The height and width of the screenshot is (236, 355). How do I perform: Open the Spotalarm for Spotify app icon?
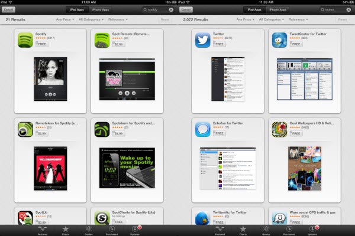click(x=102, y=129)
